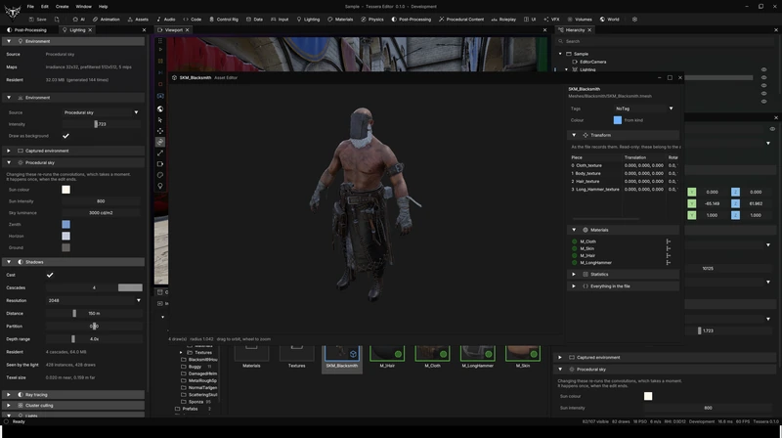Open the Tags dropdown showing NoTag

click(x=644, y=109)
